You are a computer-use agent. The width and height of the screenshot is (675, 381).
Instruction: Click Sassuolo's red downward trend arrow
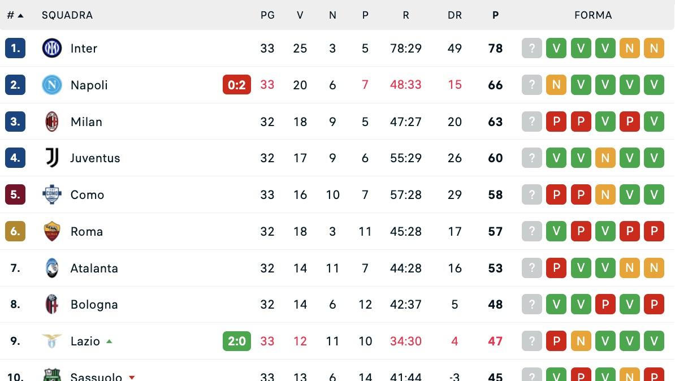132,376
